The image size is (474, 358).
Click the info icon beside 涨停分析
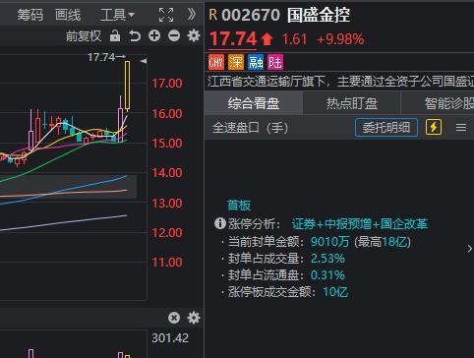pyautogui.click(x=220, y=223)
